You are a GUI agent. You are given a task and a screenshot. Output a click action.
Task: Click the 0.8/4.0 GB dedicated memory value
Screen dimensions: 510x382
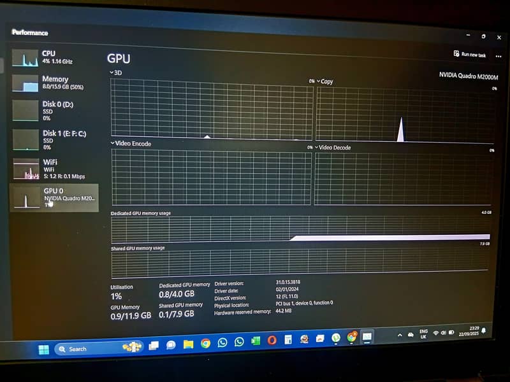[177, 294]
